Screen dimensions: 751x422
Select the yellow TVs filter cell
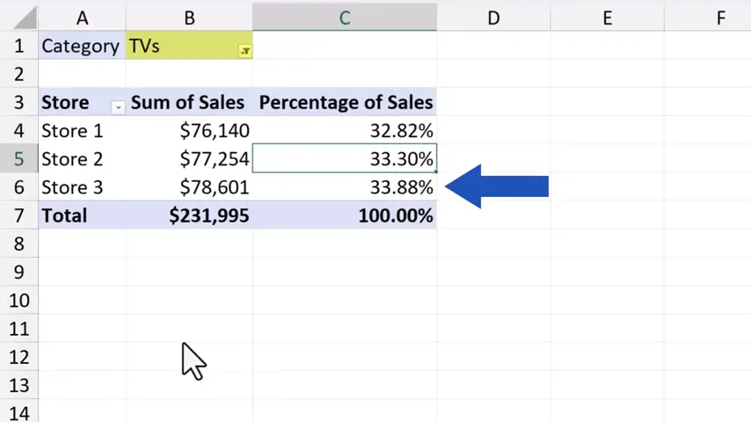[x=180, y=46]
